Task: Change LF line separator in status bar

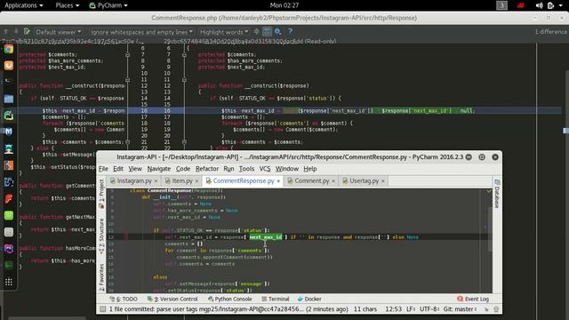Action: click(x=411, y=309)
